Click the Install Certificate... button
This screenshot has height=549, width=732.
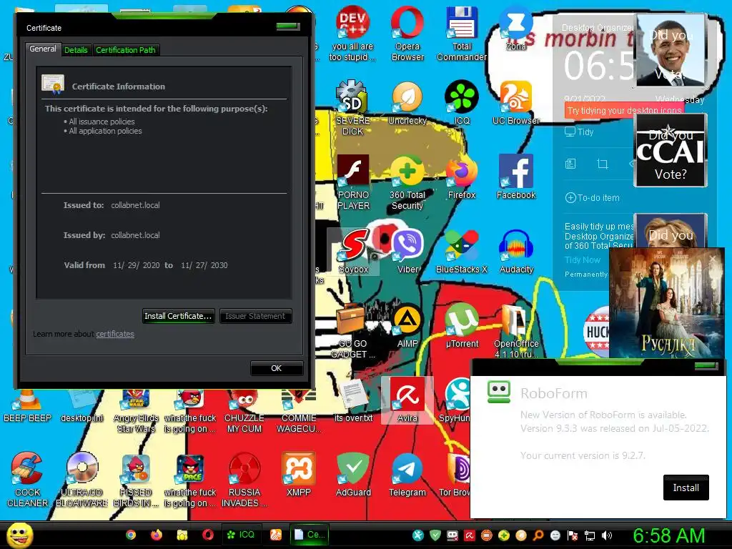click(178, 316)
